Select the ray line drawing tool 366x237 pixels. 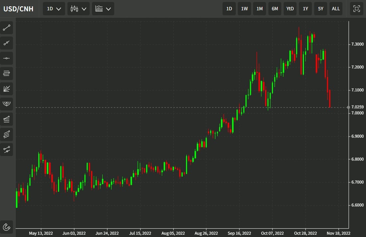point(7,43)
